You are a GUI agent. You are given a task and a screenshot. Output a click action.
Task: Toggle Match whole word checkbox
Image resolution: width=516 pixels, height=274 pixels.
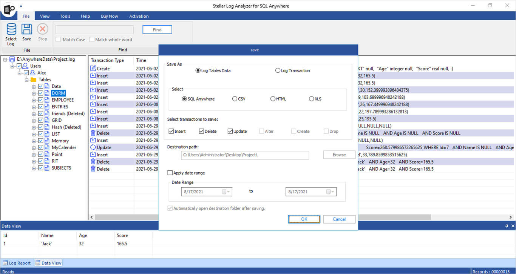(x=92, y=40)
